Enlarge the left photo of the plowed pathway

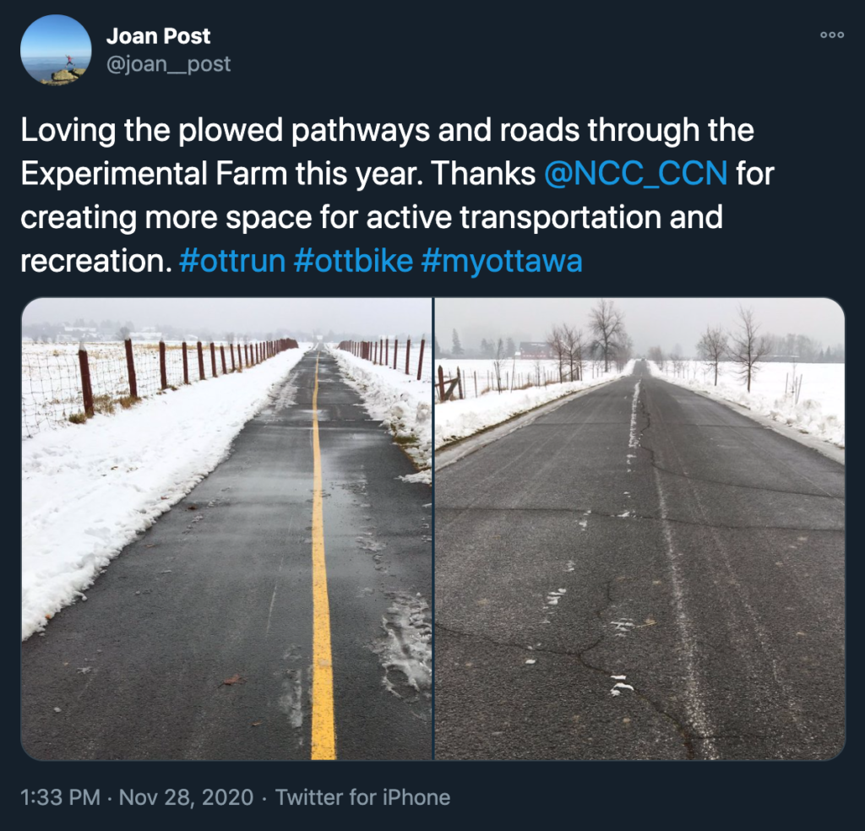click(226, 528)
